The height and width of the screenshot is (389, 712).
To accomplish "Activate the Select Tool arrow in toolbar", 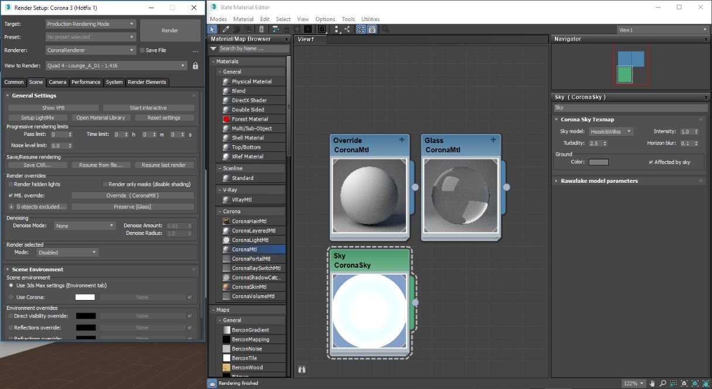I will 213,29.
